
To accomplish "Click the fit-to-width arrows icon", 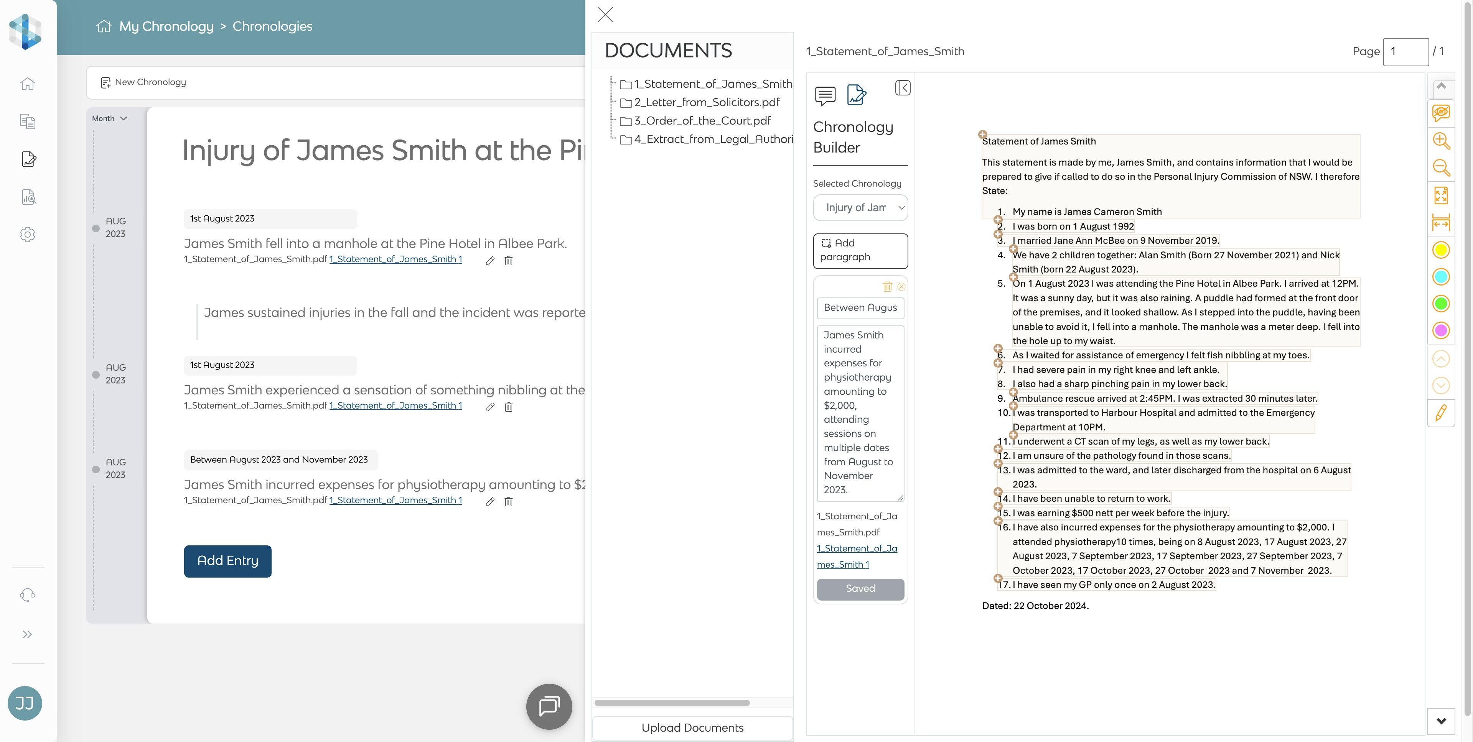I will point(1440,222).
